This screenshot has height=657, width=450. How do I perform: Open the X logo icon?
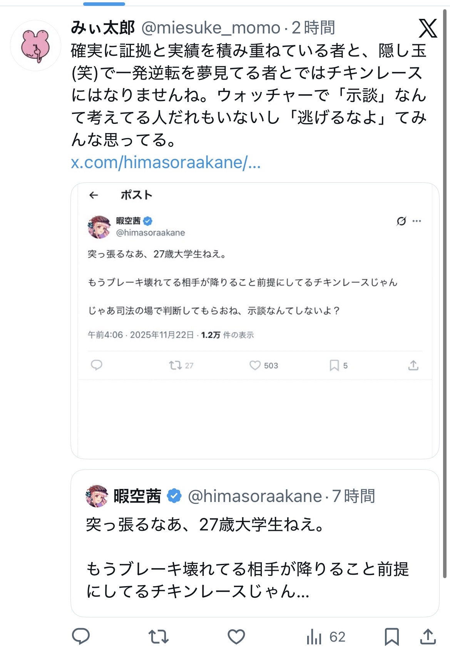point(428,28)
